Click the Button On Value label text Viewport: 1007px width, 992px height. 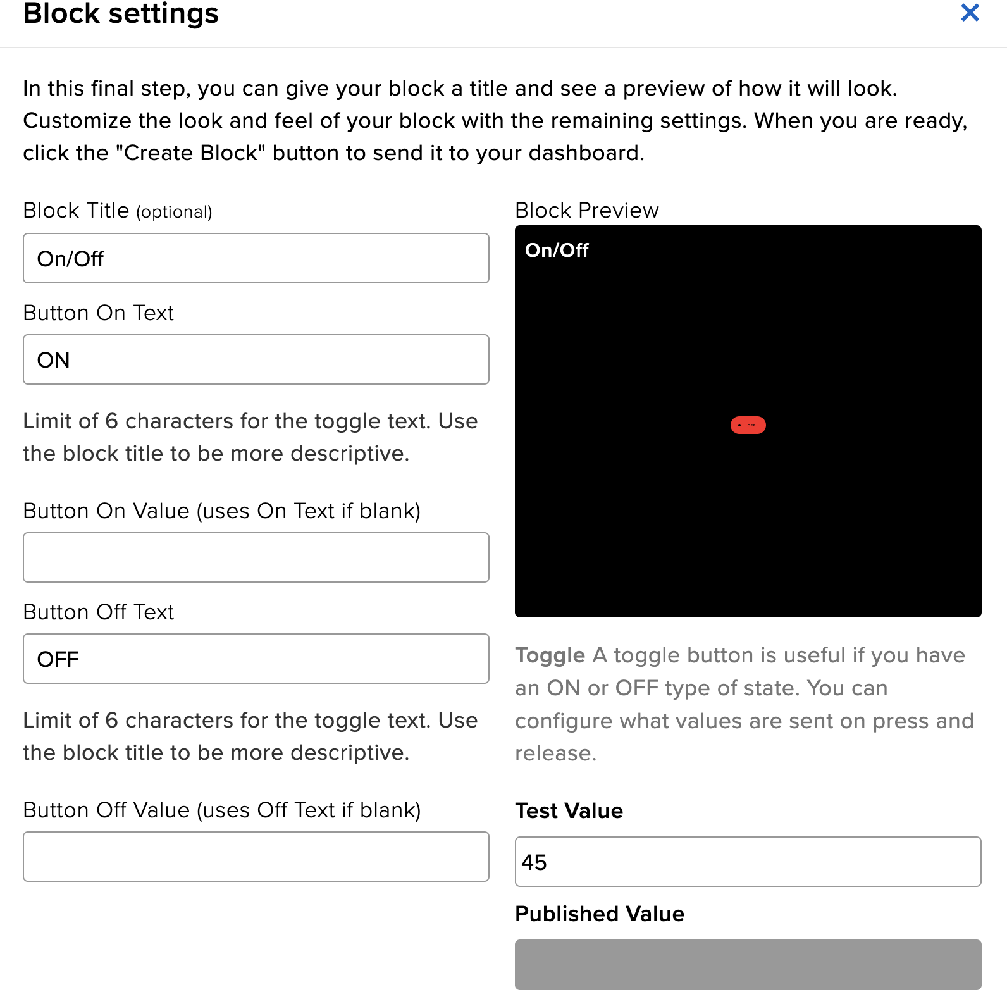[223, 511]
